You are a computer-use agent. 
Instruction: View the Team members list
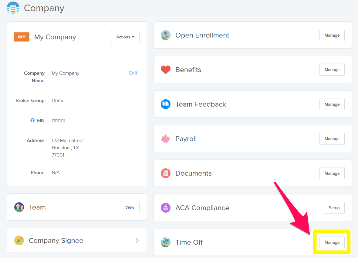pyautogui.click(x=130, y=207)
